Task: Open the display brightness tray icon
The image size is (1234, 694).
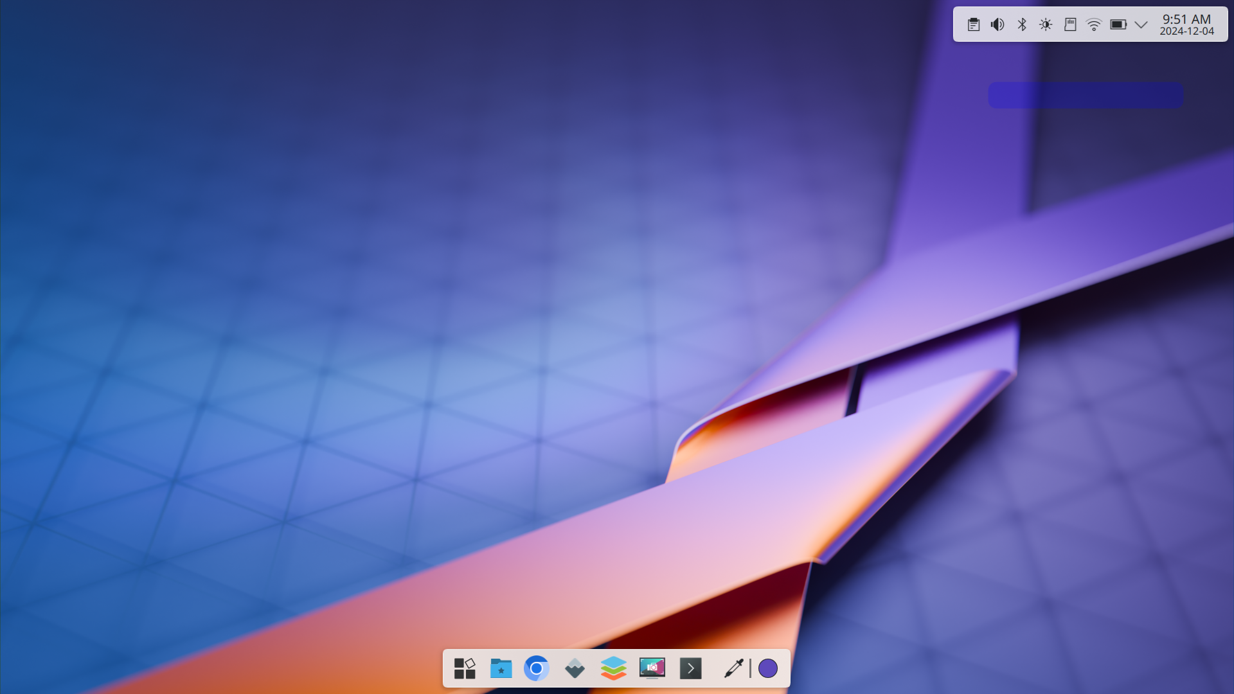Action: click(1046, 24)
